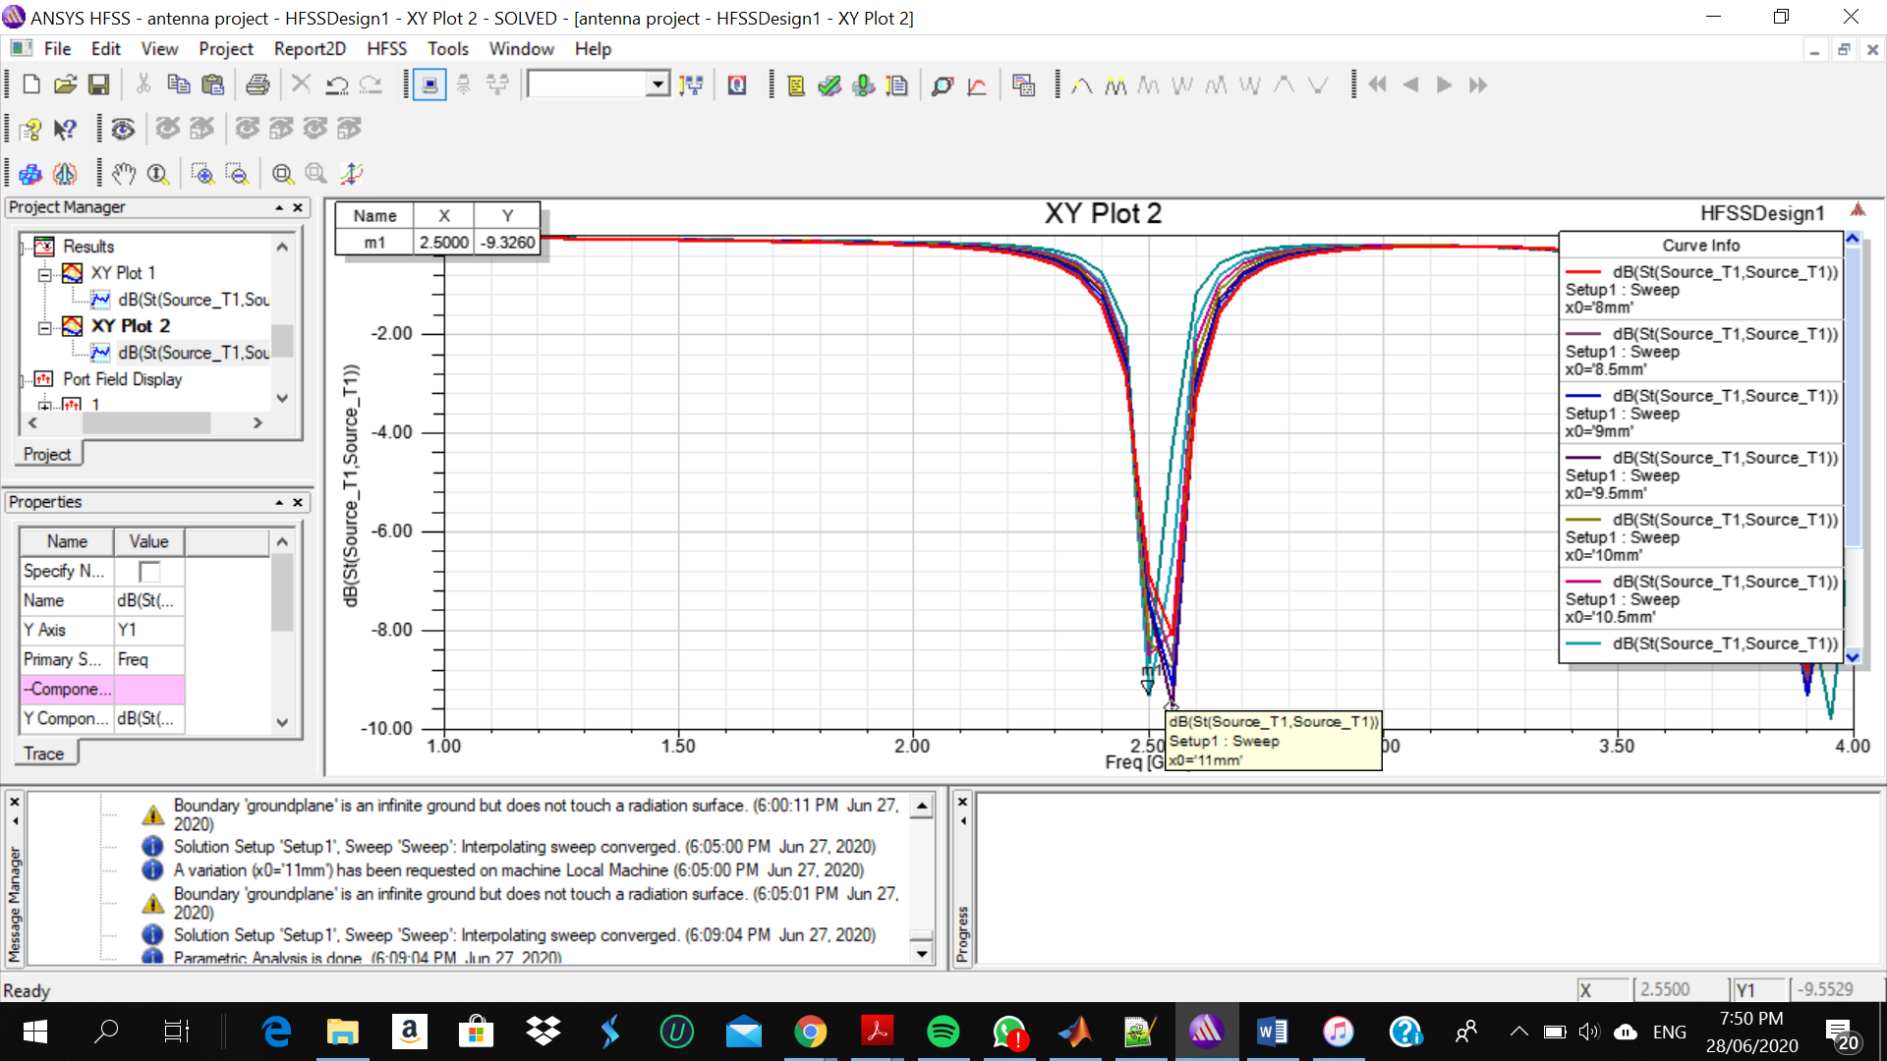Click the Print icon in toolbar

pos(257,85)
